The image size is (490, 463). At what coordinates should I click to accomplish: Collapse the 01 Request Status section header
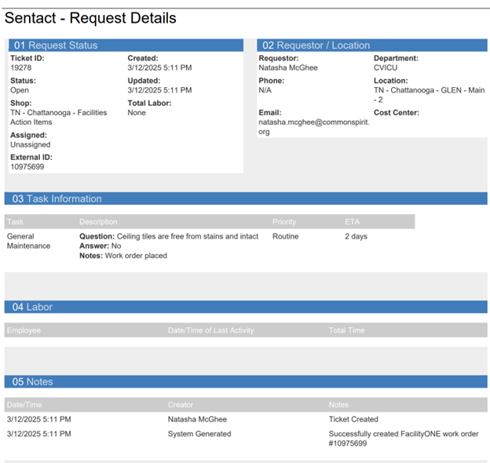[x=55, y=46]
